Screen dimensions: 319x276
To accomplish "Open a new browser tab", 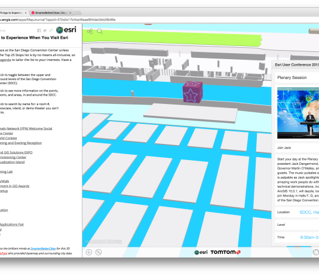I will 78,13.
